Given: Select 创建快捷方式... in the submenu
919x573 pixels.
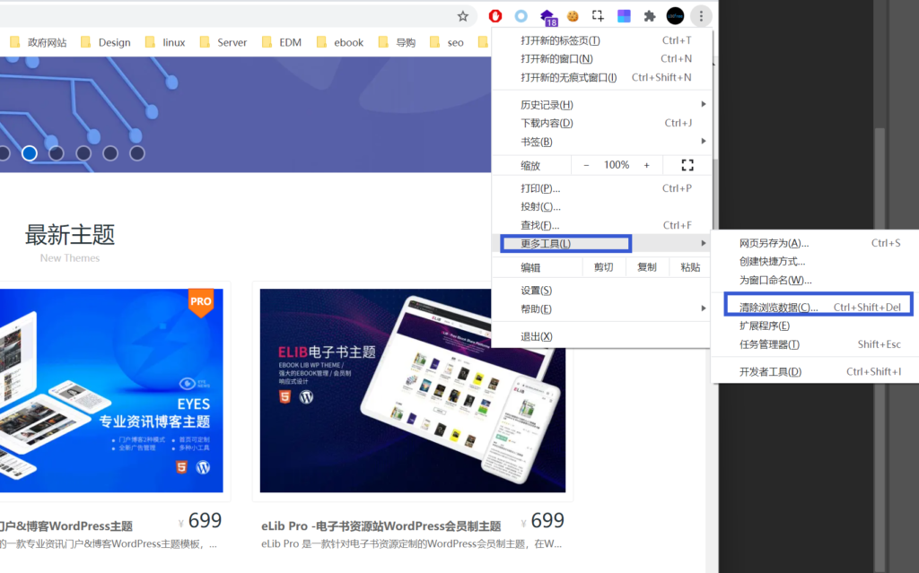Looking at the screenshot, I should [815, 261].
